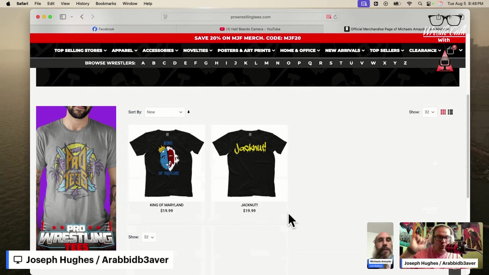Click the screen sharing purple menu bar icon
489x275 pixels.
(363, 3)
